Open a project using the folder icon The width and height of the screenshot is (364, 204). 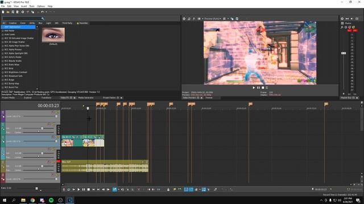[8, 12]
